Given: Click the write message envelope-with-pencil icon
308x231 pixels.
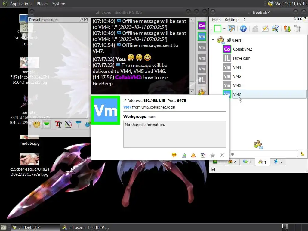Looking at the screenshot, I should (x=265, y=29).
